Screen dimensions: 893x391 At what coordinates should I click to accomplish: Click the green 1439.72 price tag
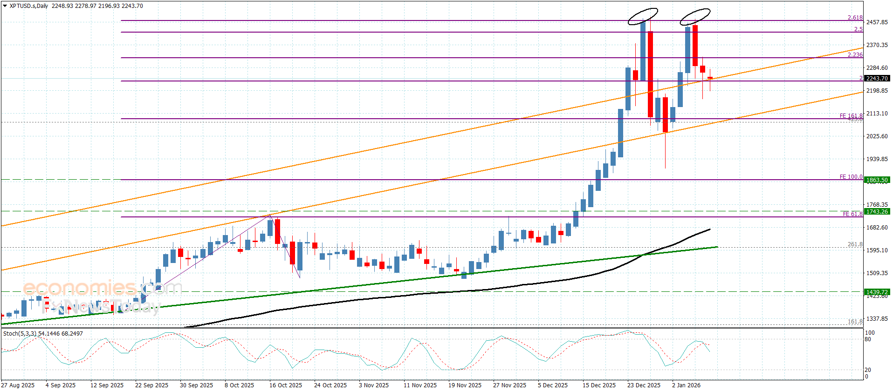pos(877,292)
